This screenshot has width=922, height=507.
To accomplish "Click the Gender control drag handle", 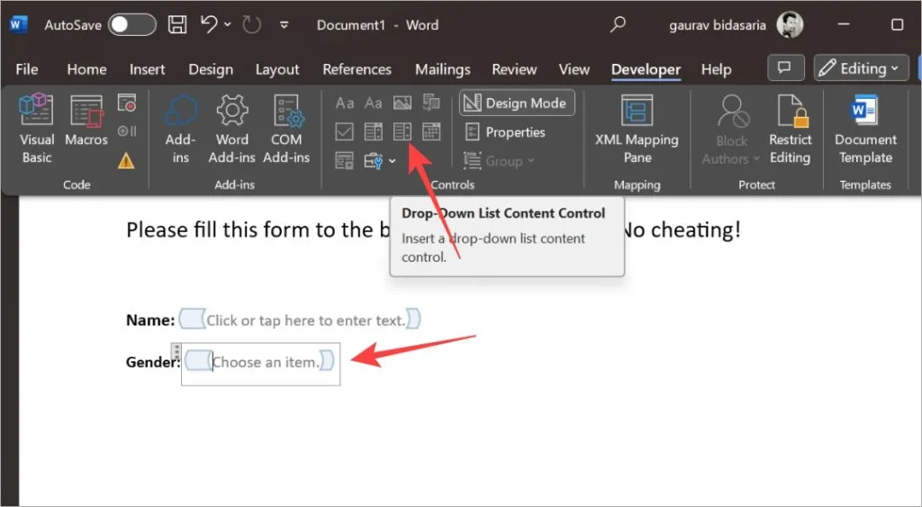I will click(176, 351).
